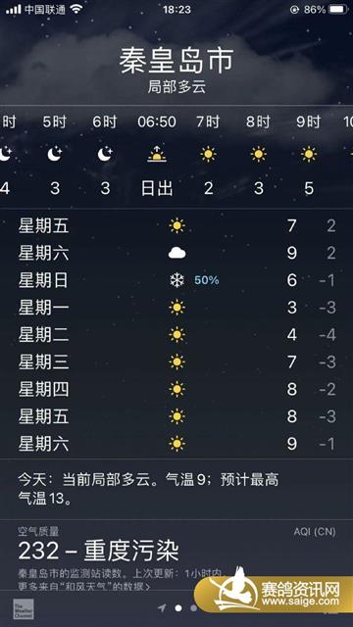The width and height of the screenshot is (353, 627).
Task: Tap the sunrise icon at 06:50
Action: pyautogui.click(x=157, y=155)
